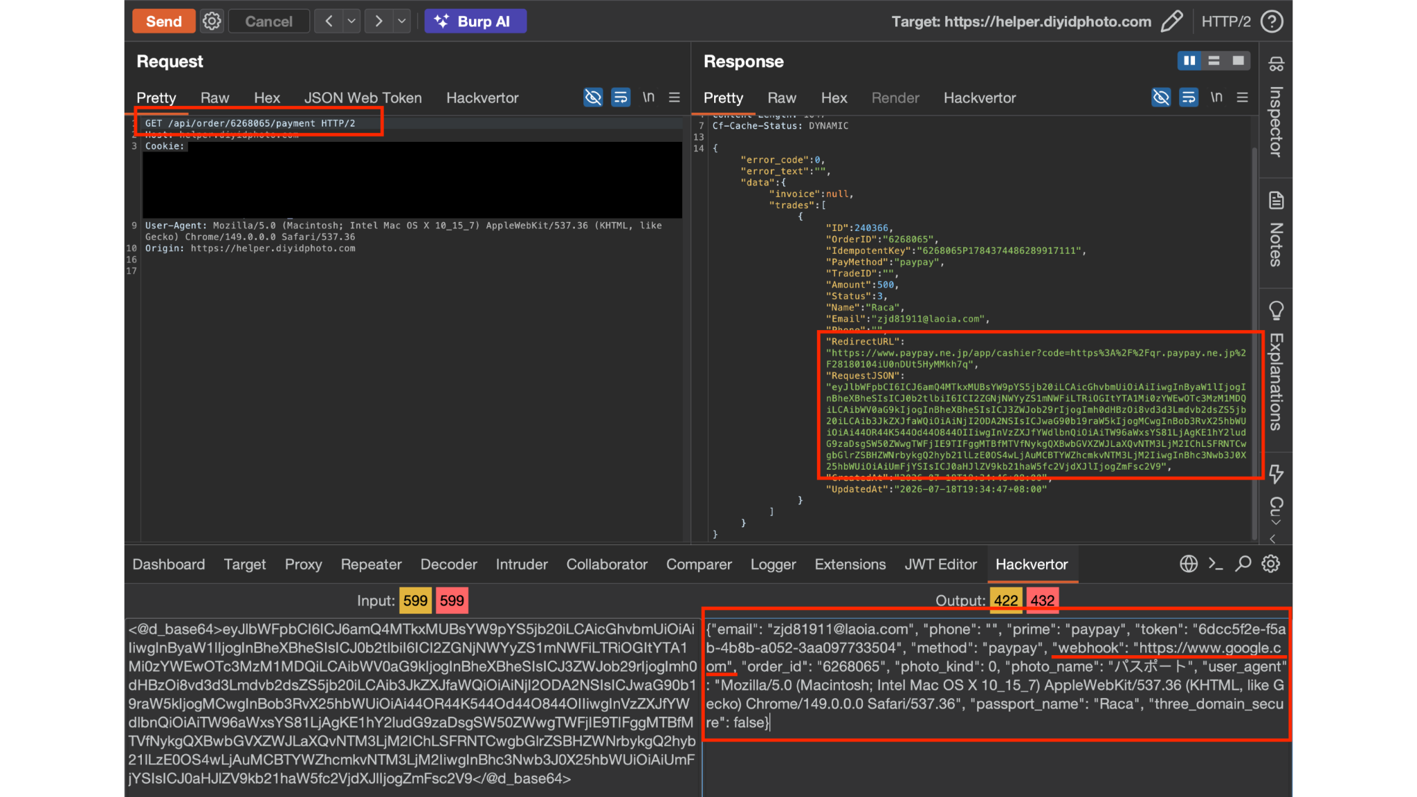
Task: Toggle newline display in the Response pane
Action: (1216, 98)
